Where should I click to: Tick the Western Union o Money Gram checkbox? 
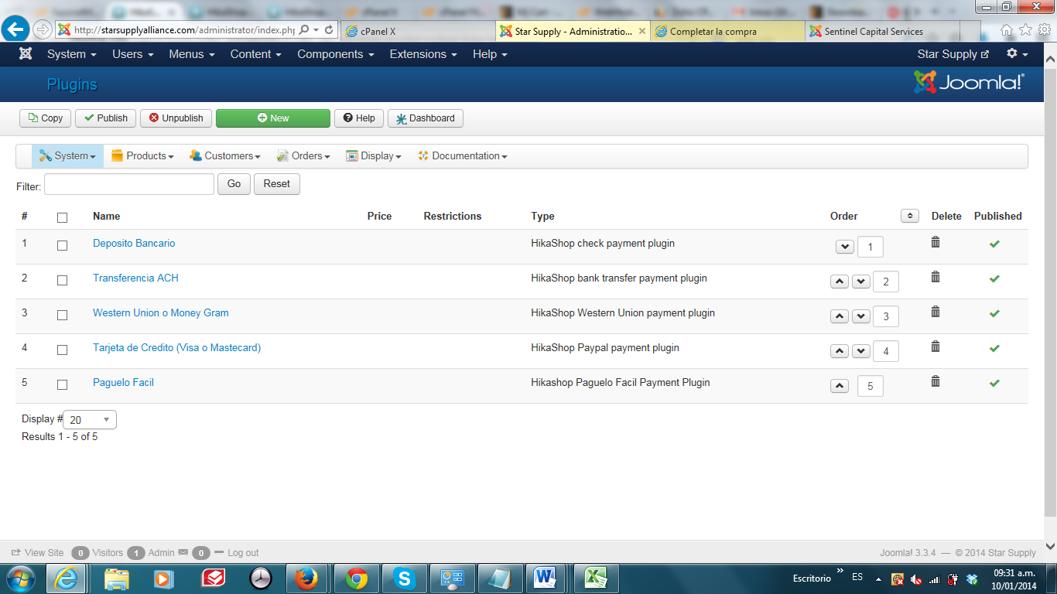[x=63, y=315]
